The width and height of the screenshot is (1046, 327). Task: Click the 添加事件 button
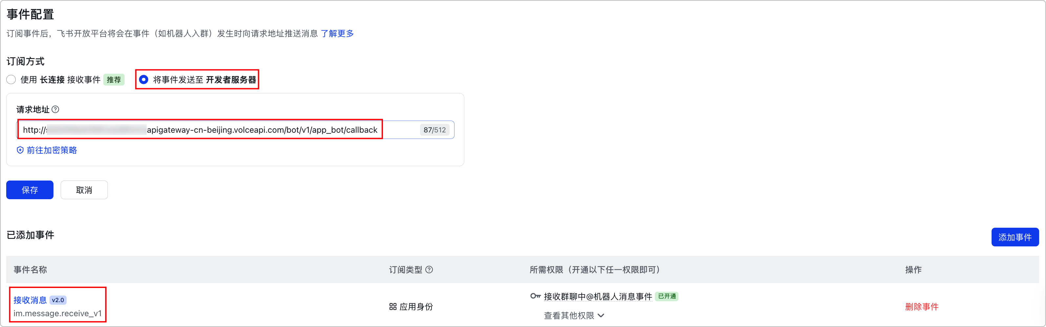point(1015,237)
